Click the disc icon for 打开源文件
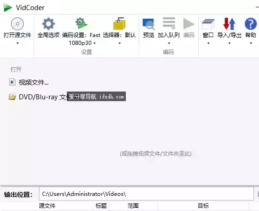 click(x=17, y=24)
